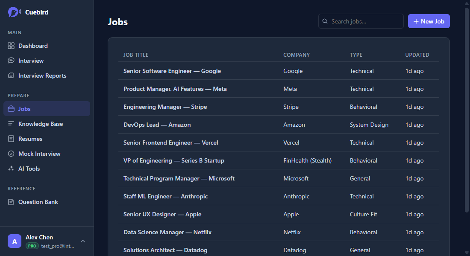
Task: Select Staff ML Engineer — Anthropic row
Action: (x=279, y=196)
